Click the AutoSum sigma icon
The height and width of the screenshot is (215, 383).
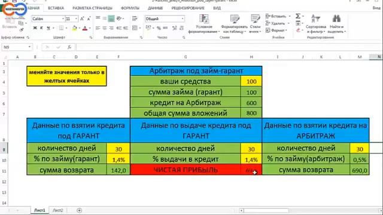click(x=298, y=16)
